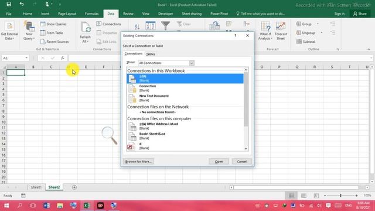Add a new sheet plus icon

[74, 187]
